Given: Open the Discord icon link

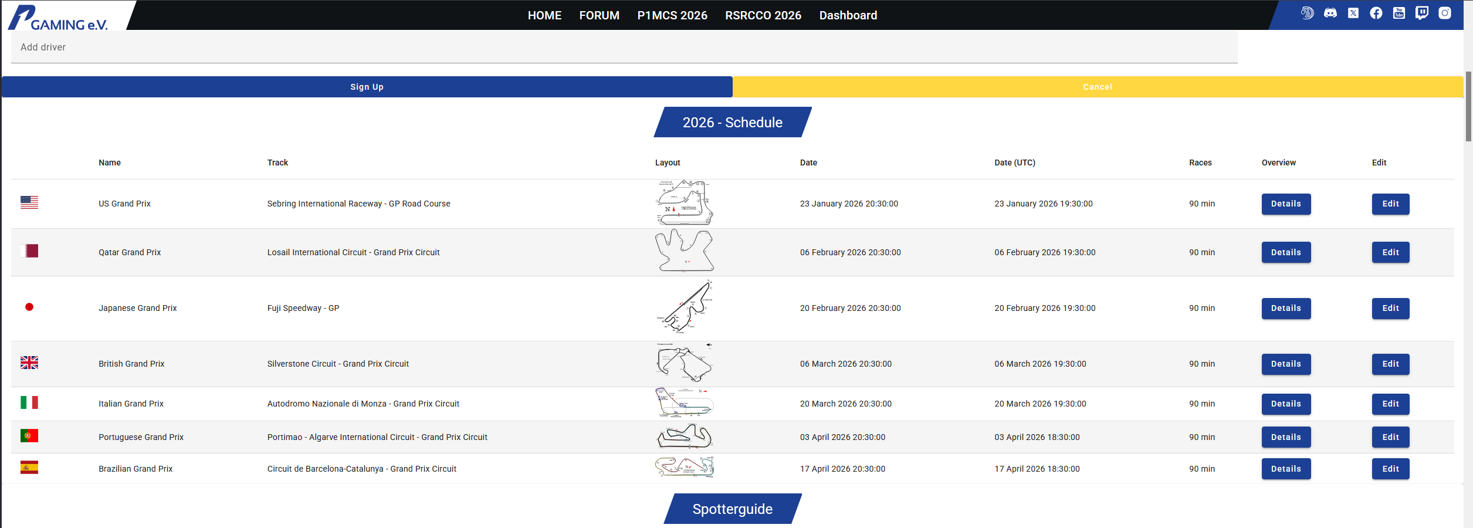Looking at the screenshot, I should coord(1330,13).
